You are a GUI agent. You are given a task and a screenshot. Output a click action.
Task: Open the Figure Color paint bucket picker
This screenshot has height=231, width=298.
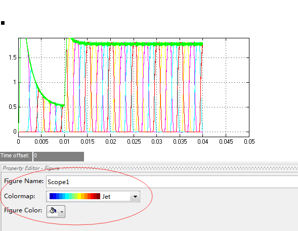[x=56, y=211]
